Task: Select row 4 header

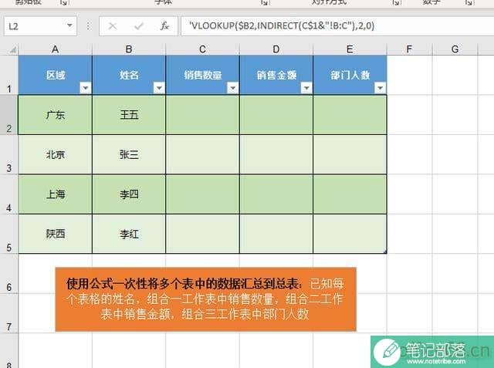Action: (x=9, y=194)
